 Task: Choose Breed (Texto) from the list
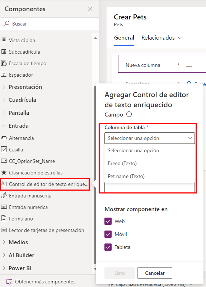(150, 163)
